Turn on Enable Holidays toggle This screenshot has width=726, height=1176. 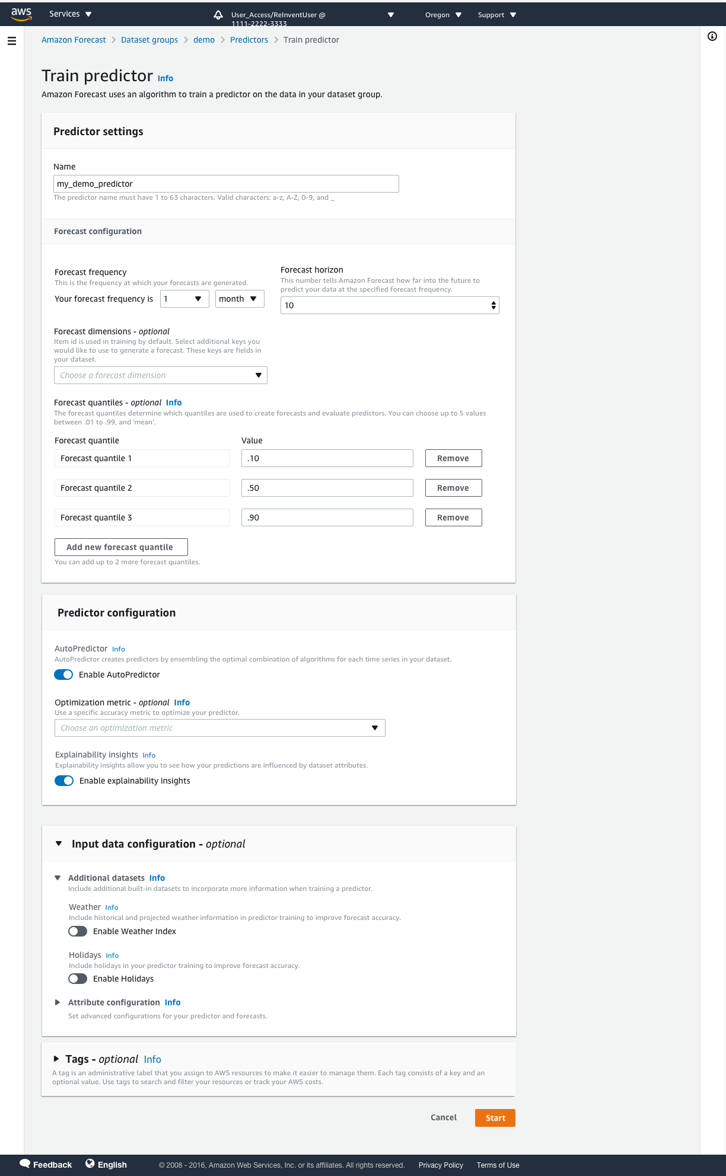[x=78, y=979]
